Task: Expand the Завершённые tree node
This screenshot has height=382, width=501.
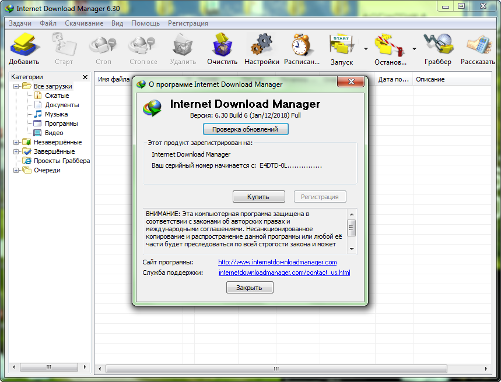Action: click(x=16, y=151)
